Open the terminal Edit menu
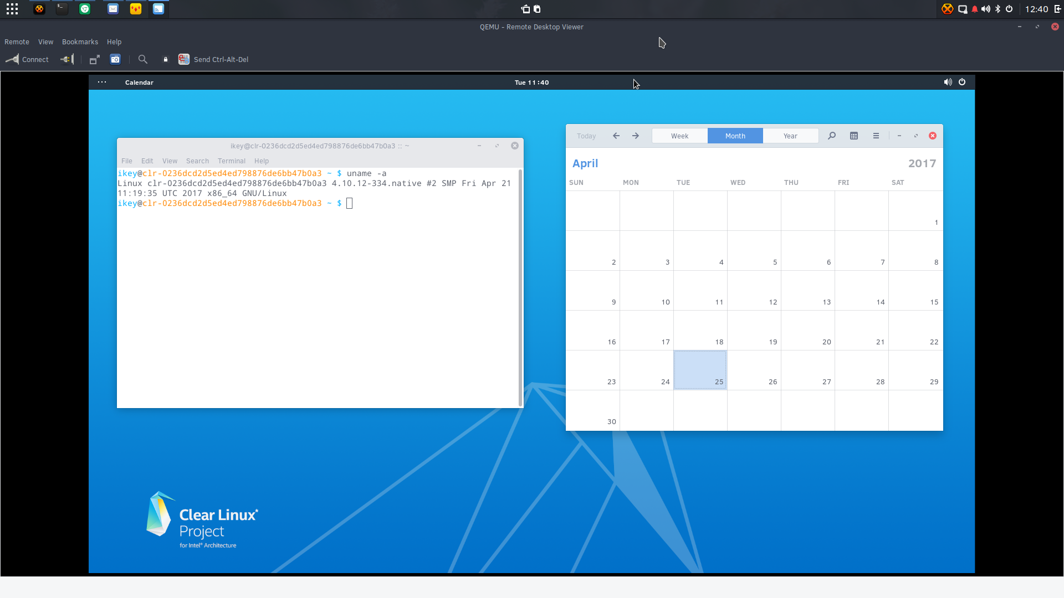 point(147,161)
